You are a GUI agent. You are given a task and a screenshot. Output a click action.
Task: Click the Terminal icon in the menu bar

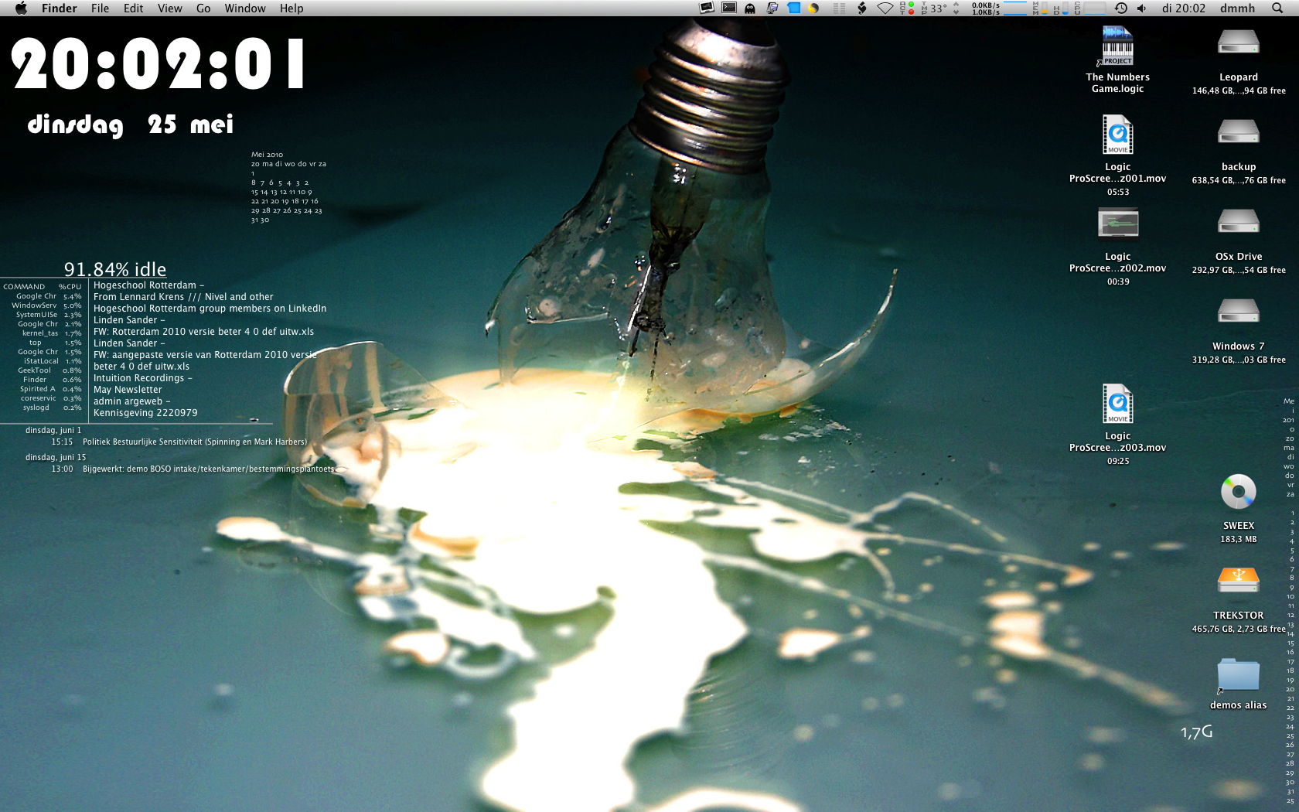[x=728, y=9]
